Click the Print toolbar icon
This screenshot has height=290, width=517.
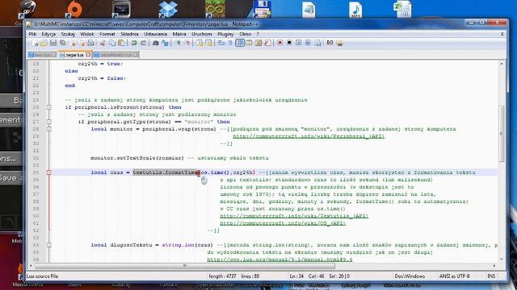click(90, 43)
